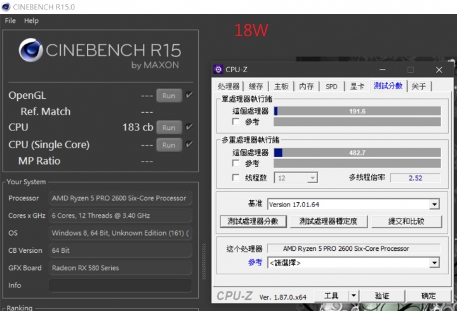Click the vertical panel splitter grip
The height and width of the screenshot is (311, 457).
(x=204, y=261)
